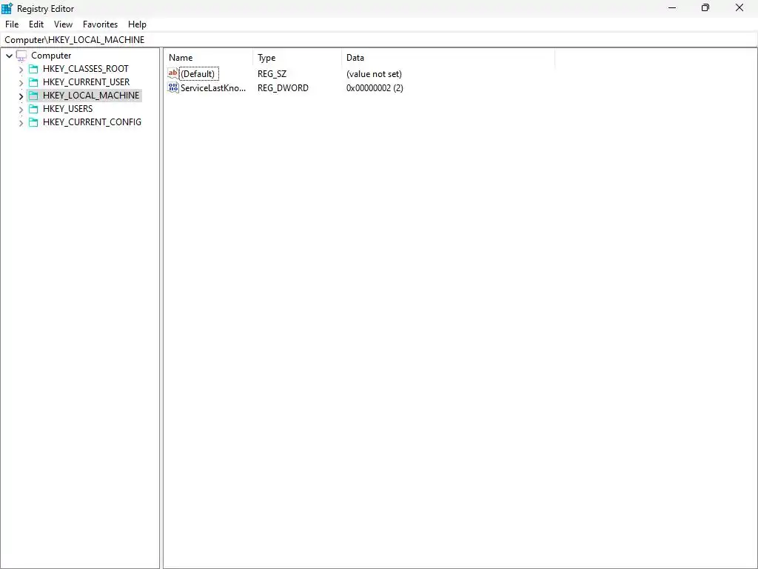Click the Computer monitor icon in tree
The width and height of the screenshot is (758, 569).
(21, 56)
